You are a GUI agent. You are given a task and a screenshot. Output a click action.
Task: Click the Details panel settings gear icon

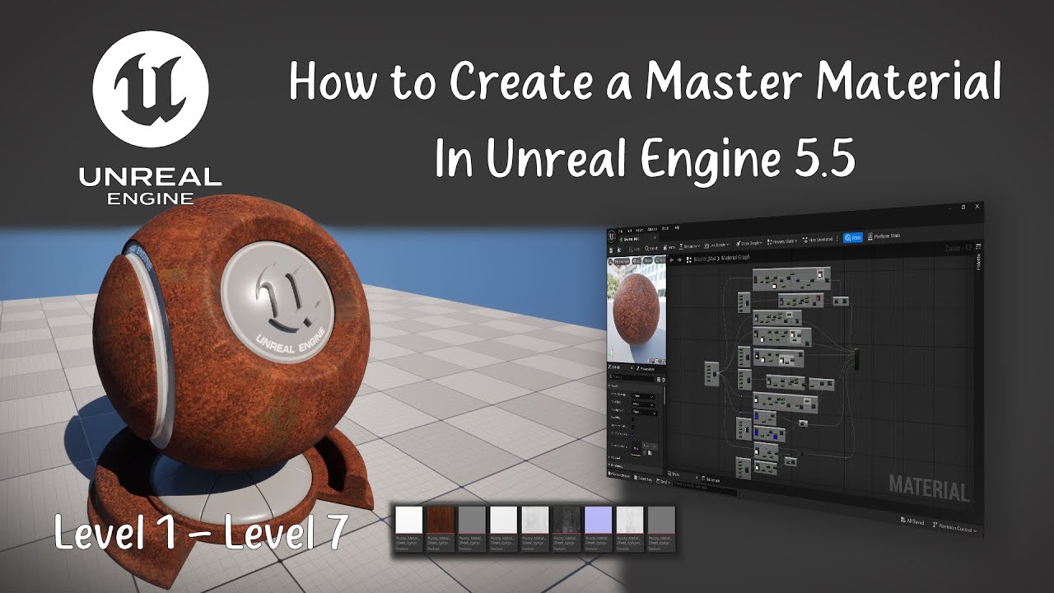click(x=664, y=380)
